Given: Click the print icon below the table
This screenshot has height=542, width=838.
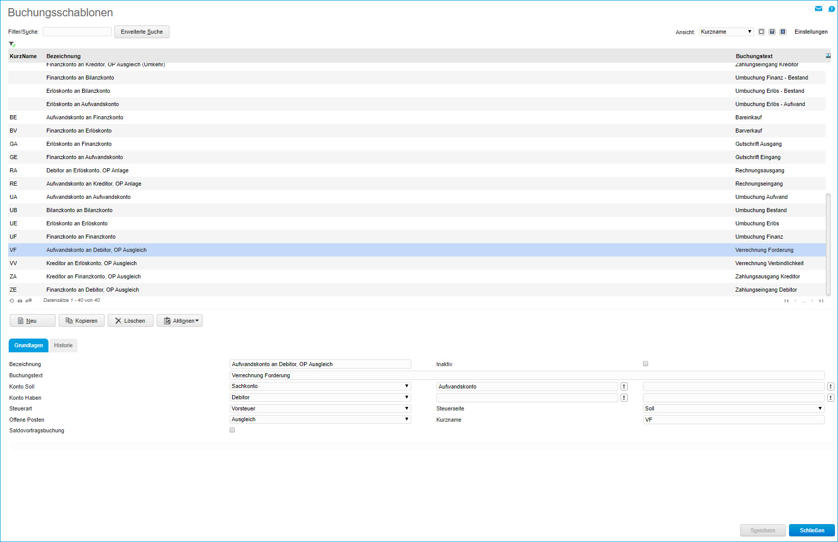Looking at the screenshot, I should pyautogui.click(x=20, y=301).
